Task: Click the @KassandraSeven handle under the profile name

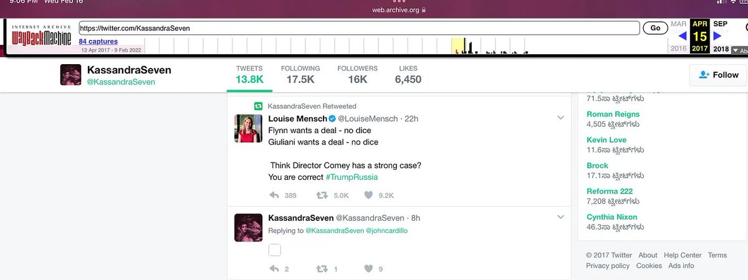Action: (121, 82)
